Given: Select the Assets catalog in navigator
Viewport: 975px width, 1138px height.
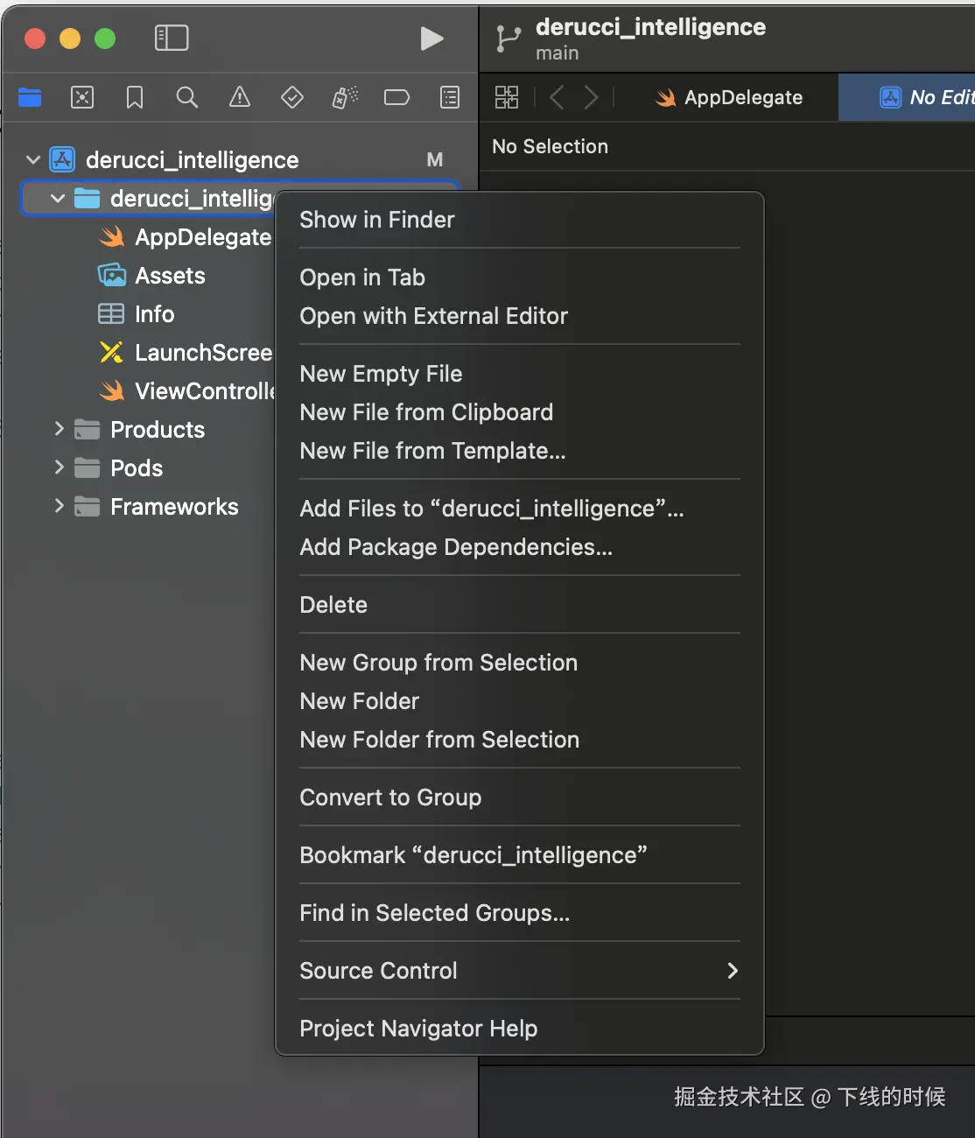Looking at the screenshot, I should 170,276.
